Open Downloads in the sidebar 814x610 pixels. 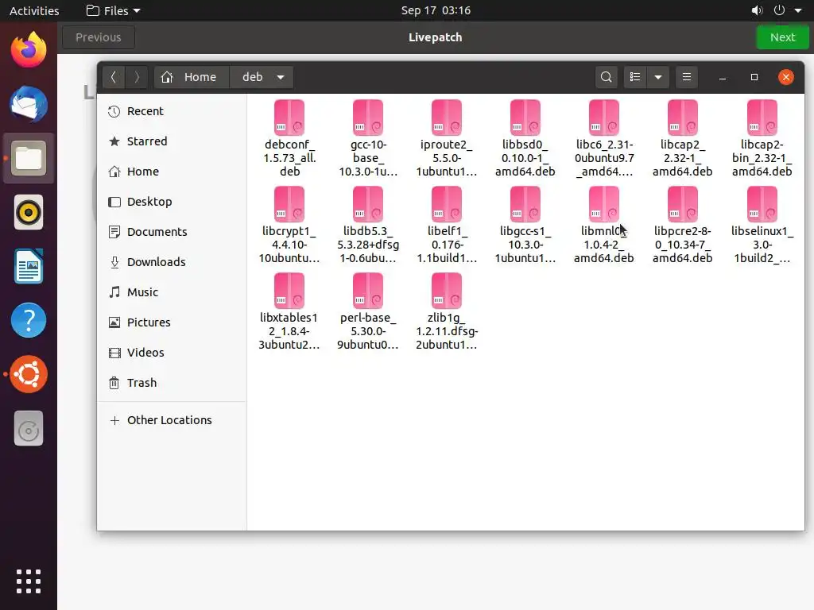pyautogui.click(x=172, y=261)
